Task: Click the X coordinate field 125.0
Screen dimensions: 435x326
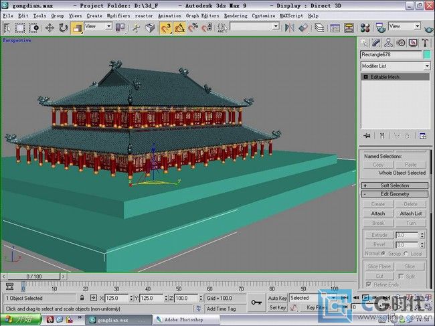Action: [116, 299]
